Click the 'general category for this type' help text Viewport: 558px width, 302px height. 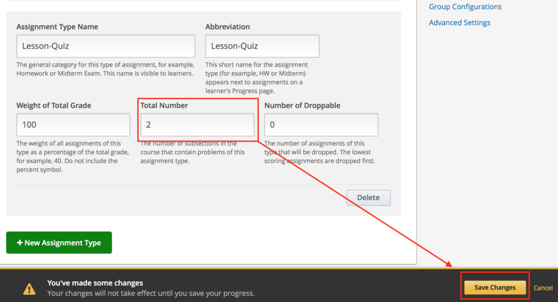click(105, 69)
